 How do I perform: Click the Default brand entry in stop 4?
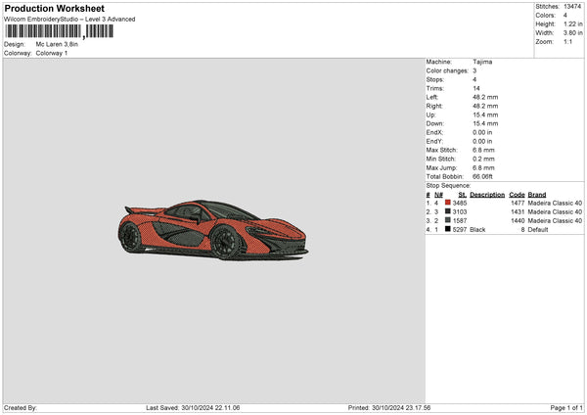click(x=540, y=229)
